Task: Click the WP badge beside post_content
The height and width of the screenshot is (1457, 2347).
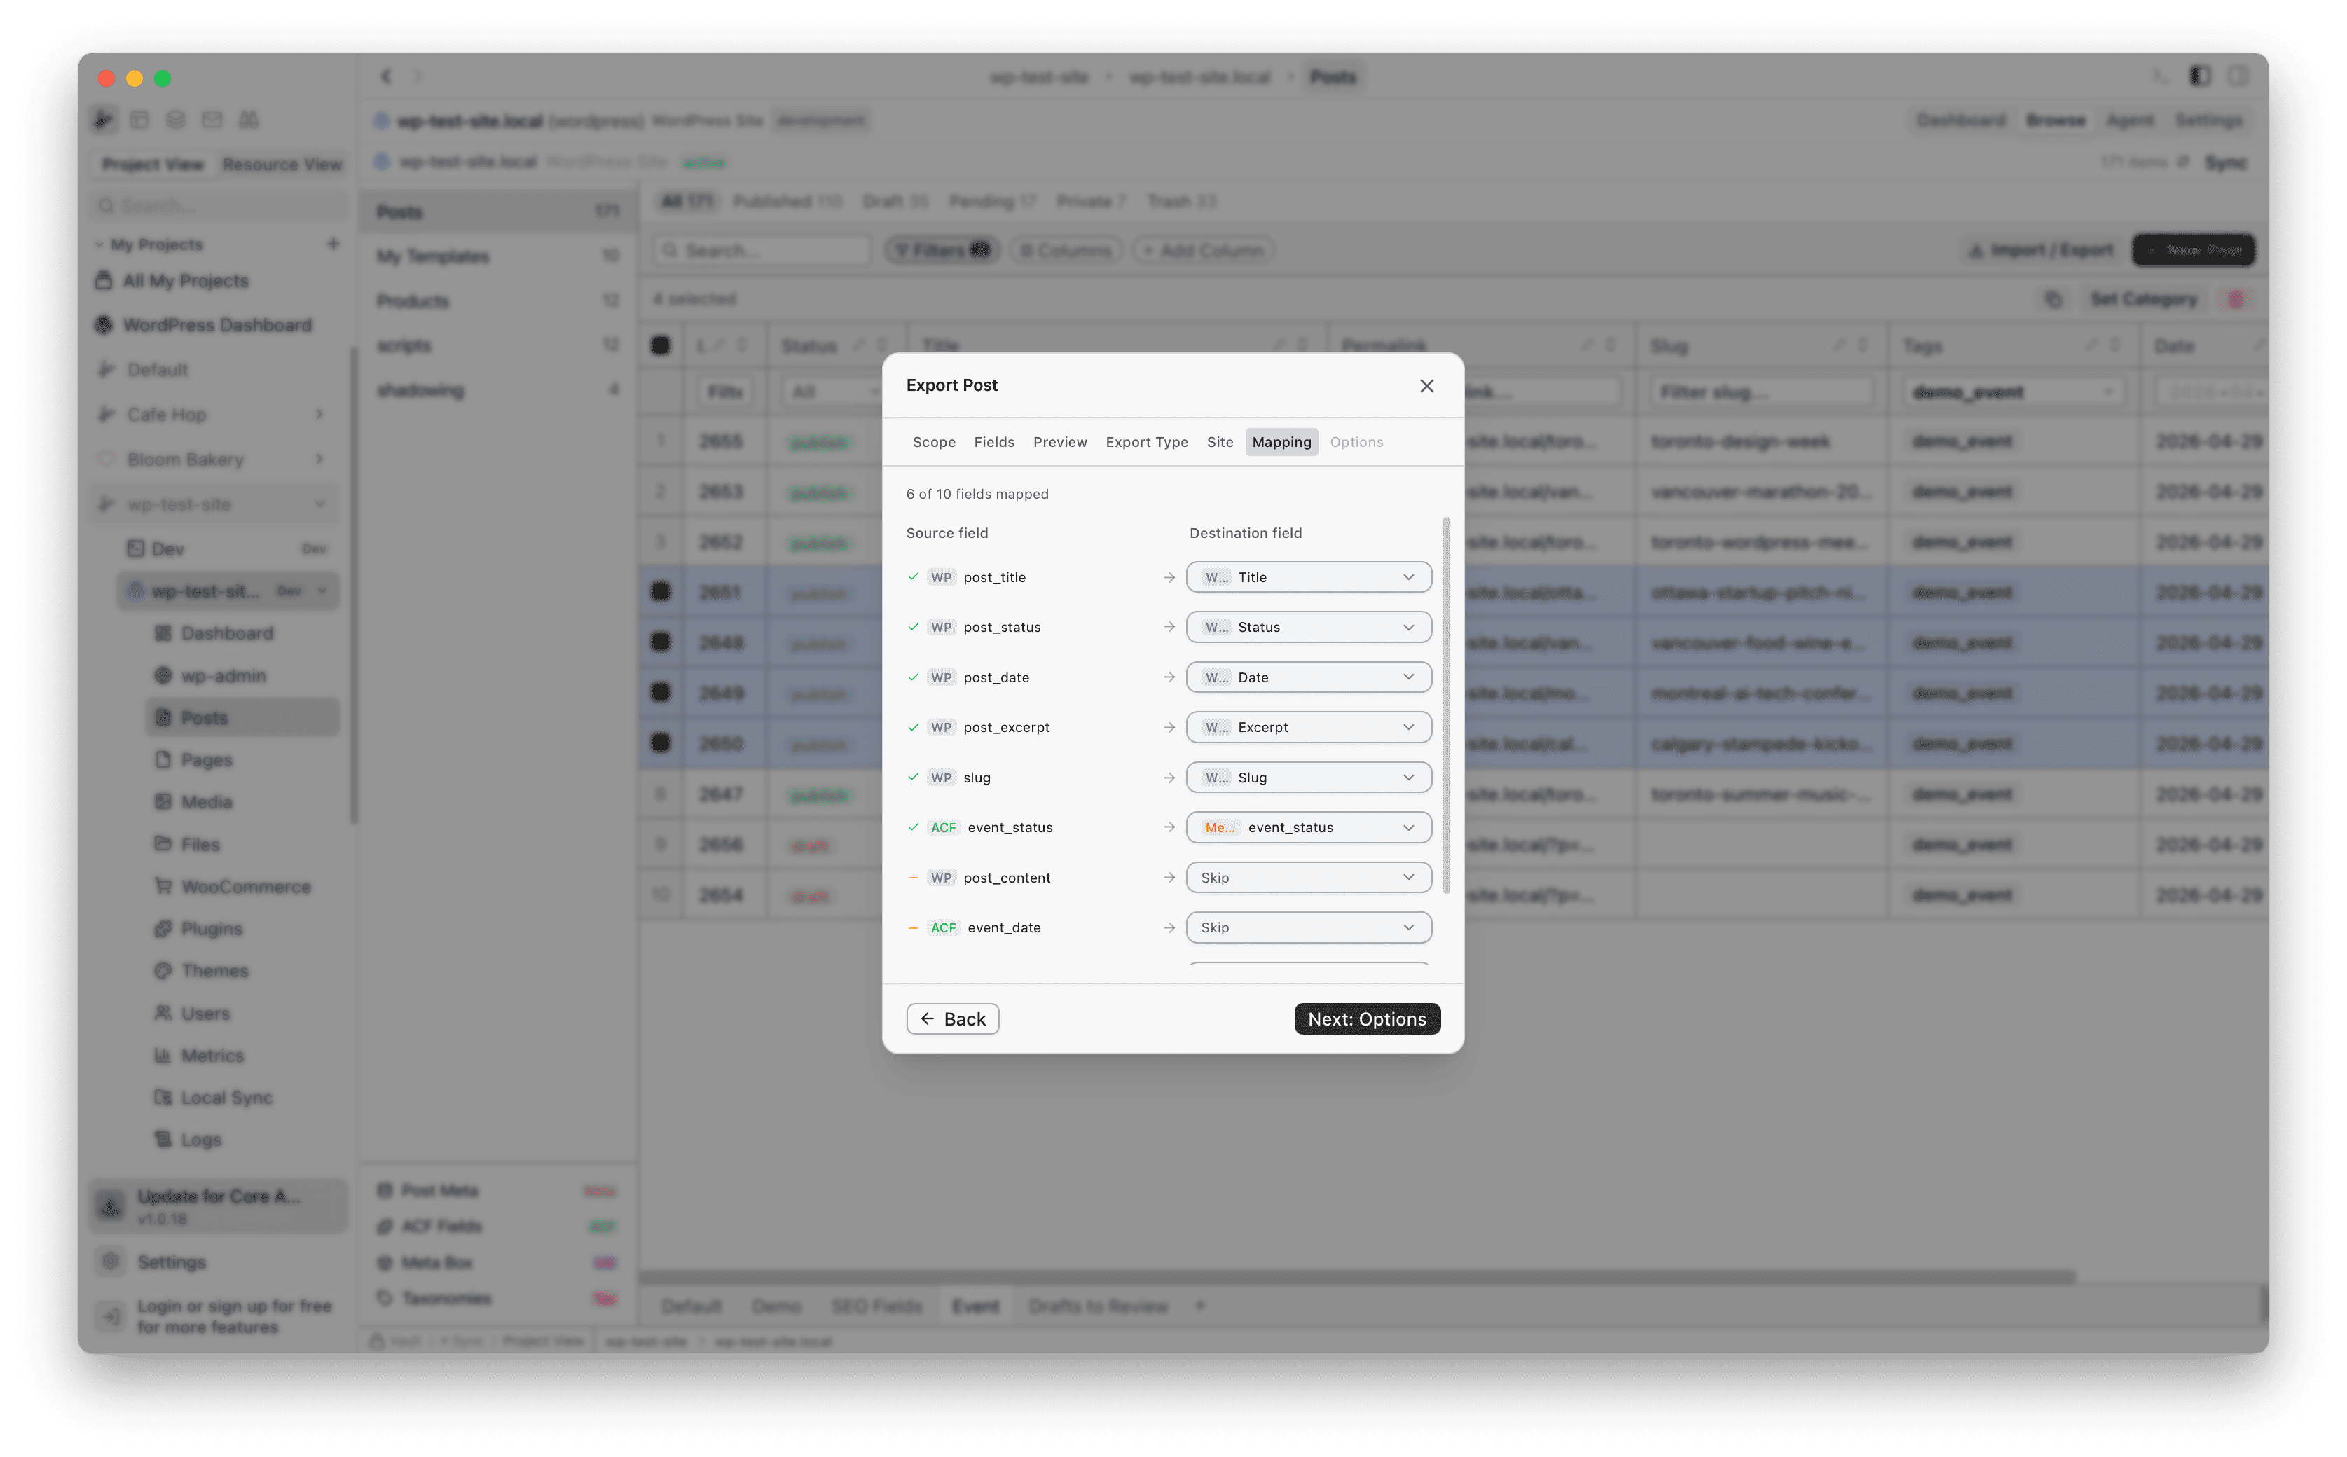Action: [941, 878]
